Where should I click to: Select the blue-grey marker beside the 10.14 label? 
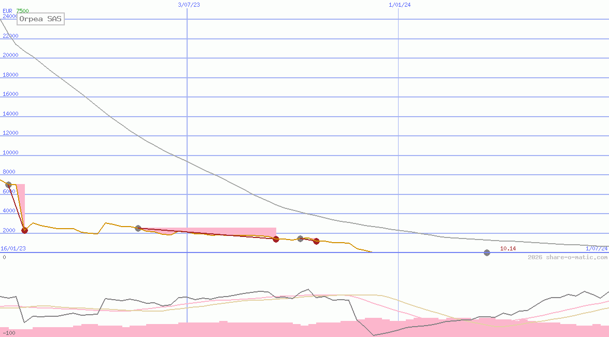487,252
